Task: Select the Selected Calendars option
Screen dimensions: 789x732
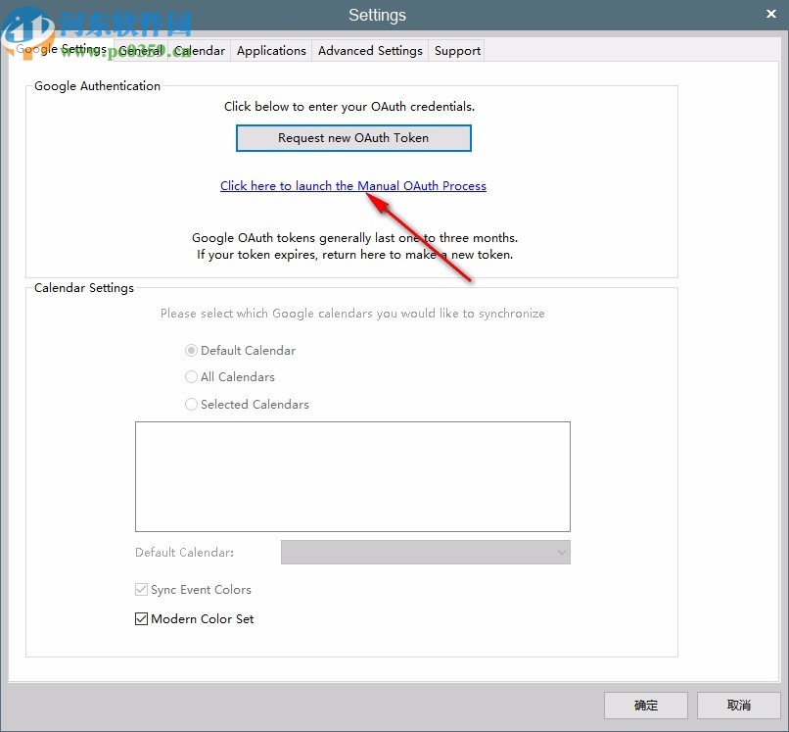Action: tap(192, 404)
